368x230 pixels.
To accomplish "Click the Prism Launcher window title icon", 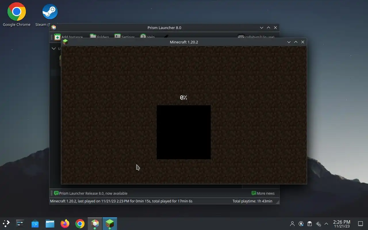I will (x=53, y=28).
